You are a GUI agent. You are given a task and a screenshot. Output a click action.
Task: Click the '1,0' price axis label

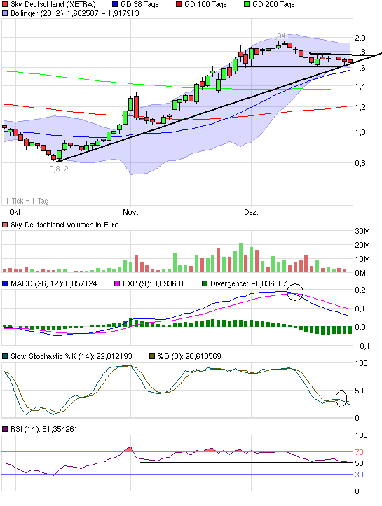coord(360,132)
